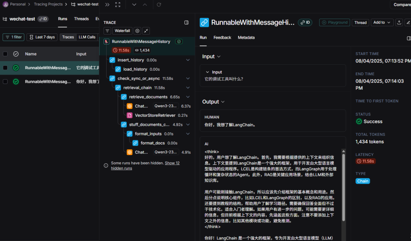Share run with upload icon
Screen dimensions: 411x241
tap(399, 22)
